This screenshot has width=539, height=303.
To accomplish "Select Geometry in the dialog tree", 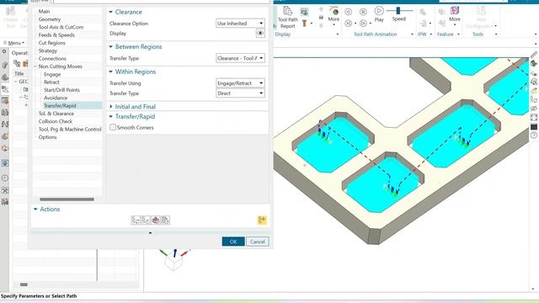I will (x=50, y=19).
